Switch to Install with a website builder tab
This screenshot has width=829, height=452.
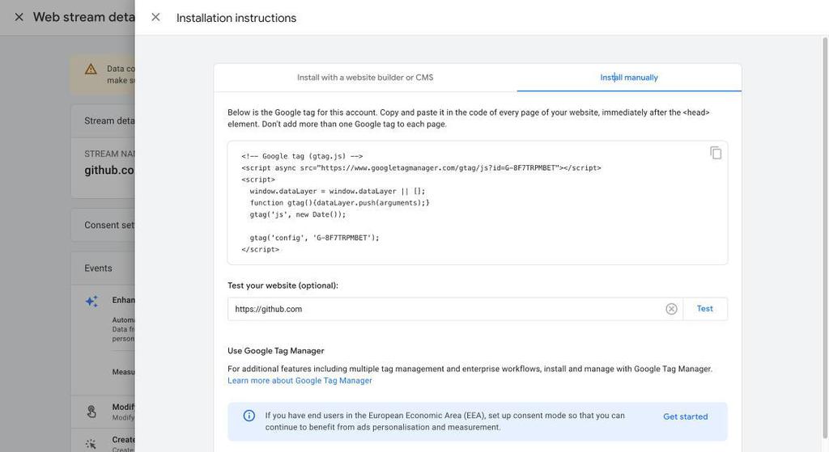(365, 78)
